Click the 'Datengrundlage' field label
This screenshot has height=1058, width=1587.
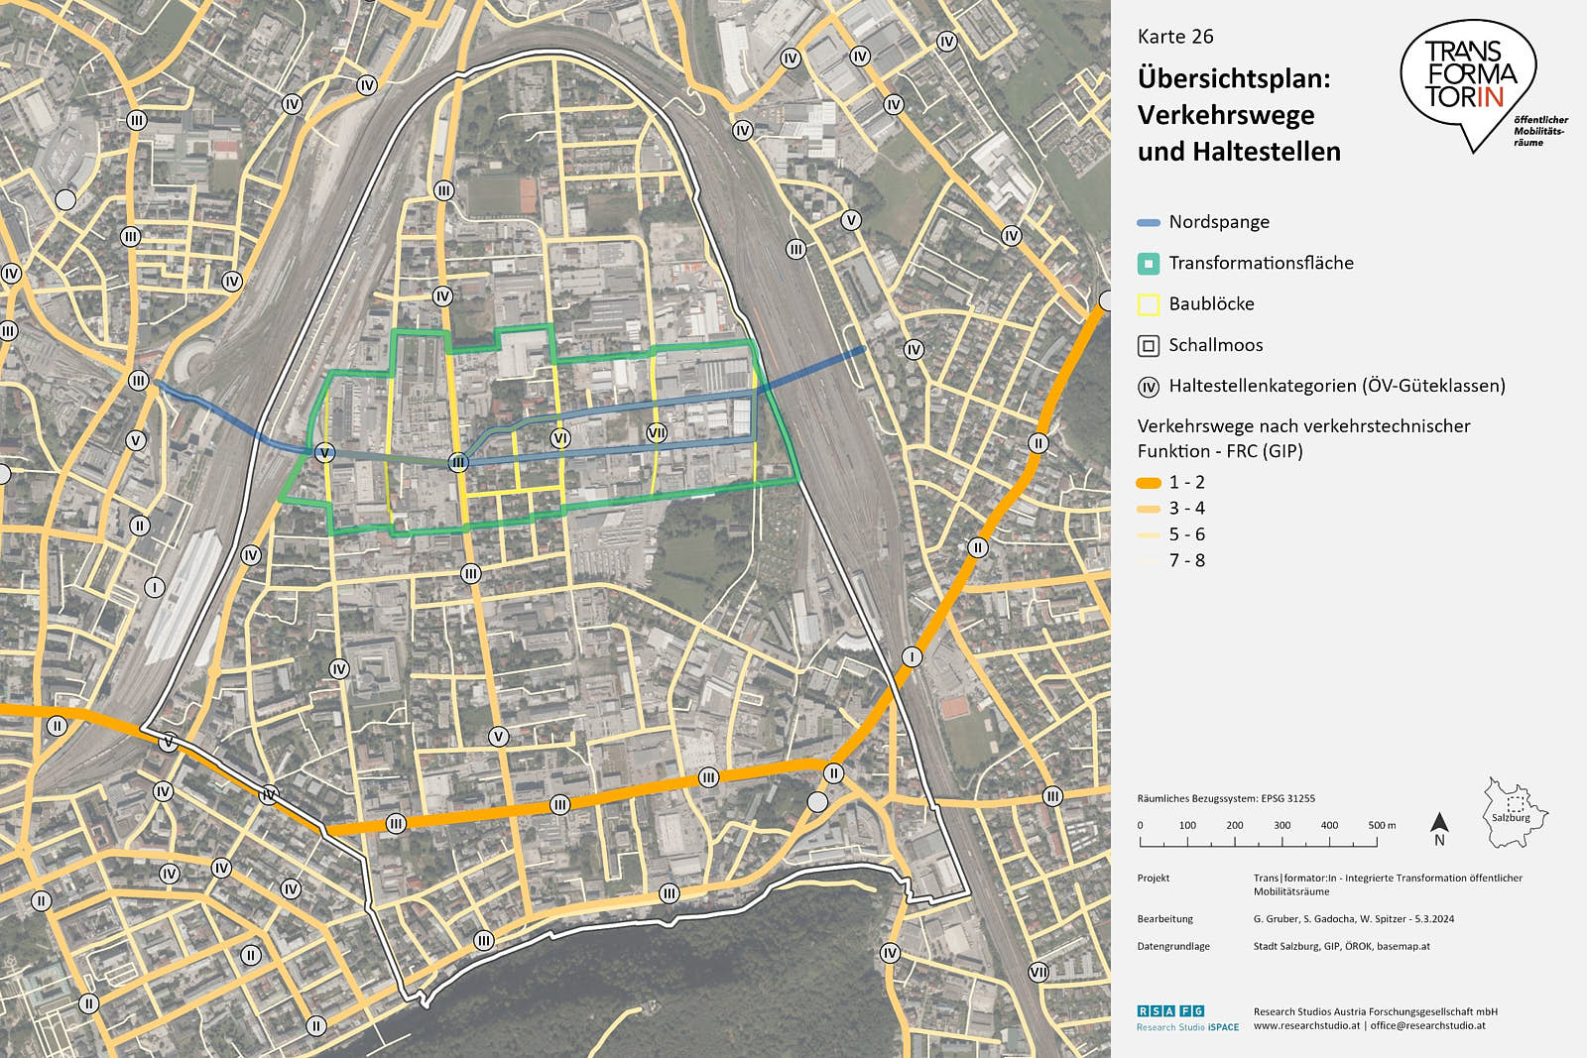1173,947
